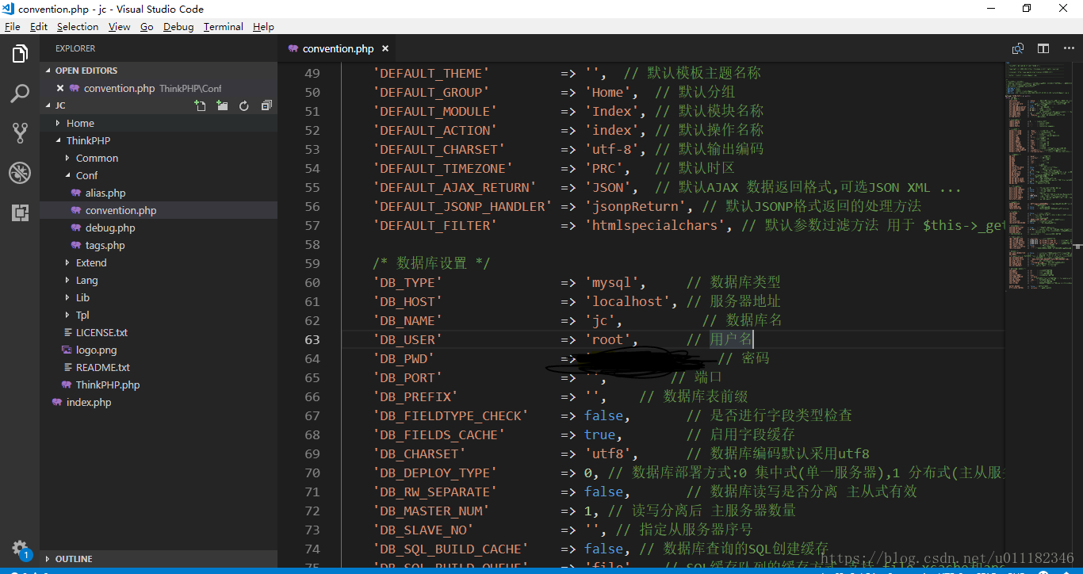Collapse all folders in explorer
This screenshot has width=1083, height=574.
pyautogui.click(x=266, y=105)
